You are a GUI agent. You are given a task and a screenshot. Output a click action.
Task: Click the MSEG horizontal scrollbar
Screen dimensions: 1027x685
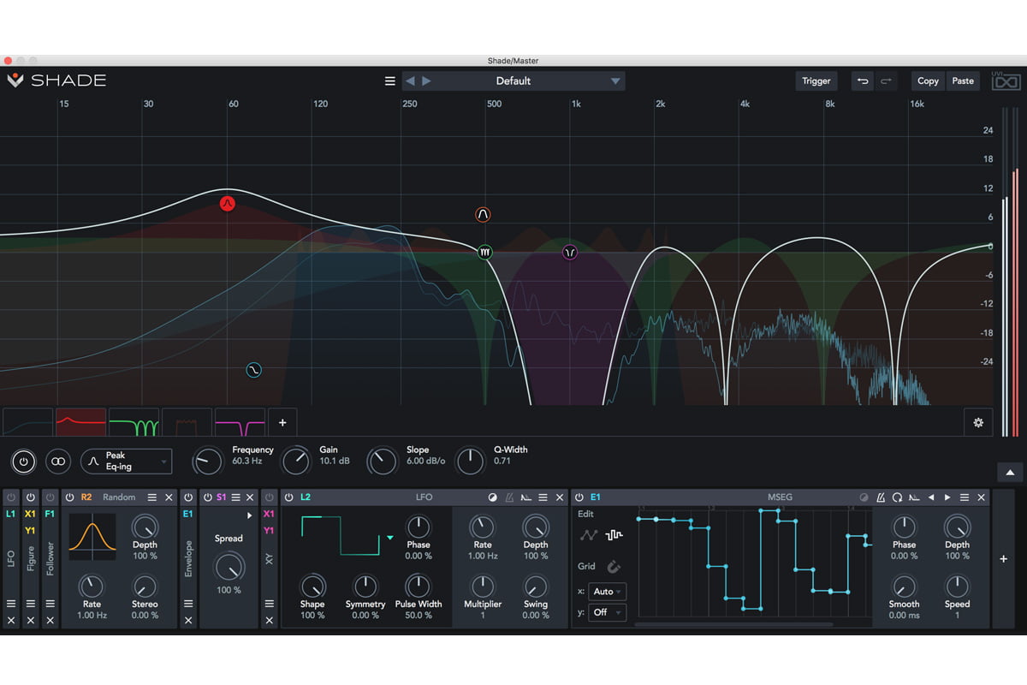click(733, 625)
